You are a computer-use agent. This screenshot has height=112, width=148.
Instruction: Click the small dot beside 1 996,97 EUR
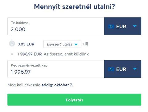(x=12, y=54)
